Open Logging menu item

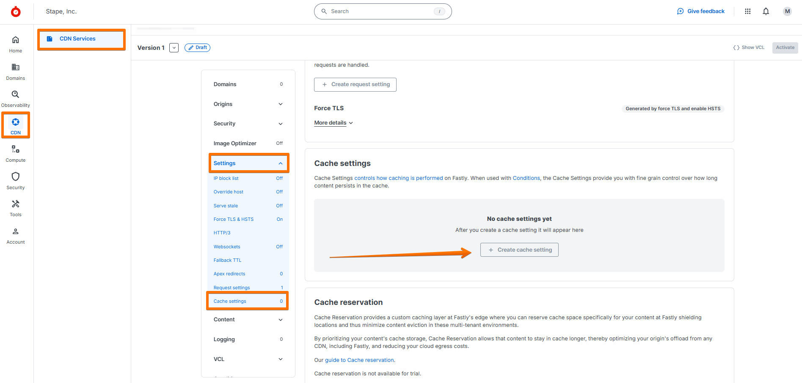pyautogui.click(x=248, y=340)
